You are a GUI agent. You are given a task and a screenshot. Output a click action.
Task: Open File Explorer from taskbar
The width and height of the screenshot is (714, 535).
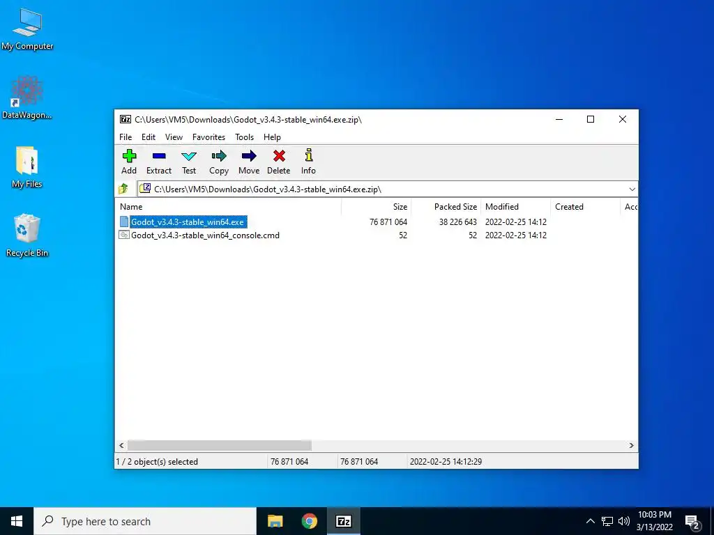[x=275, y=521]
